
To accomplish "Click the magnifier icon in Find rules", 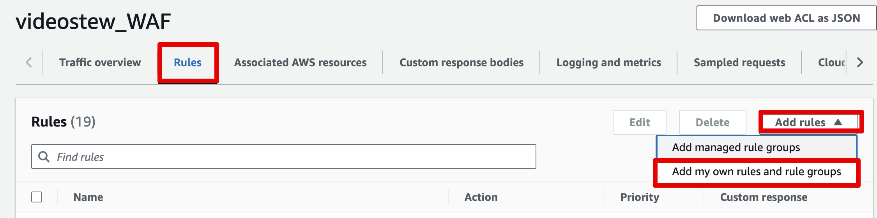I will pyautogui.click(x=44, y=156).
